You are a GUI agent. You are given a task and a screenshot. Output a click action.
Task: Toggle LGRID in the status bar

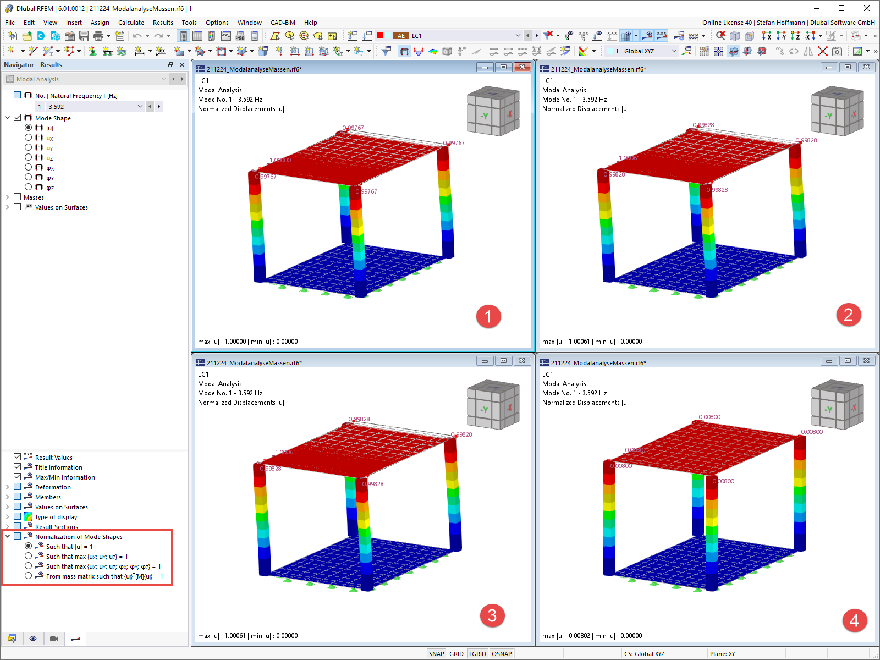pyautogui.click(x=477, y=654)
